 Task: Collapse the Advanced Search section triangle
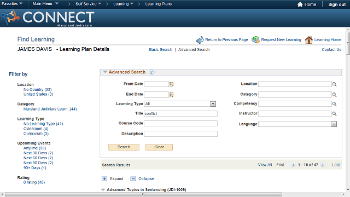(x=105, y=72)
